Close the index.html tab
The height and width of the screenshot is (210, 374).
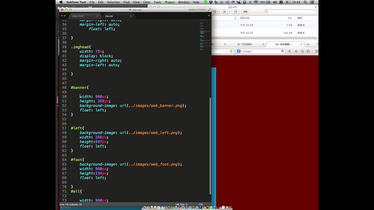pyautogui.click(x=97, y=16)
